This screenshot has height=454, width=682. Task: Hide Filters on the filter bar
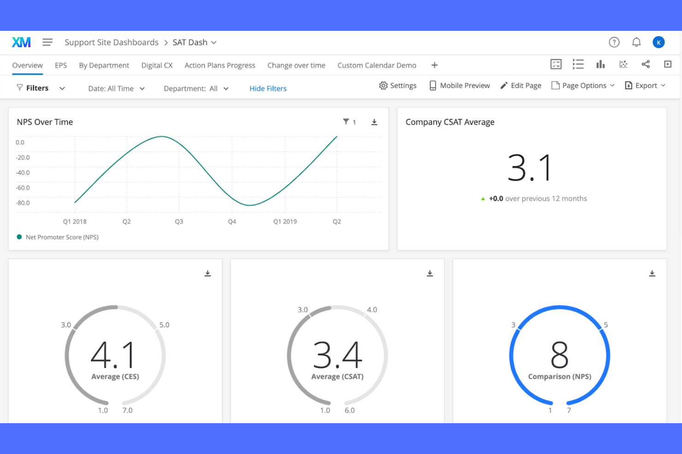(x=268, y=88)
